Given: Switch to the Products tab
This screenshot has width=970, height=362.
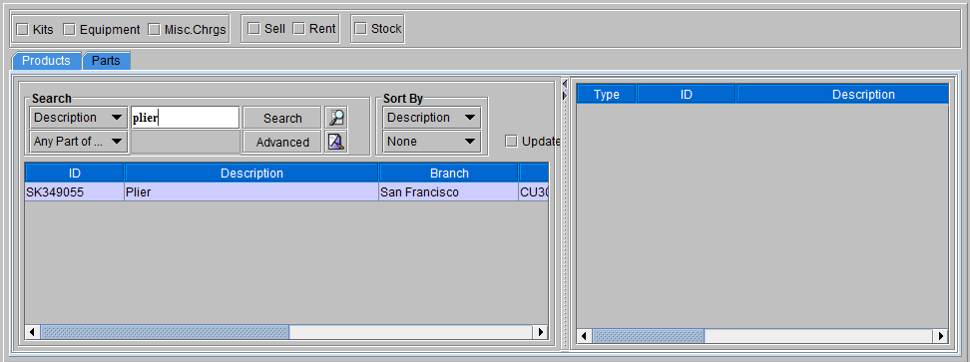Looking at the screenshot, I should (46, 61).
